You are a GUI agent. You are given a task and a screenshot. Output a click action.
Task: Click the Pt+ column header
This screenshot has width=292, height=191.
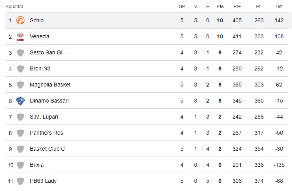click(x=237, y=7)
